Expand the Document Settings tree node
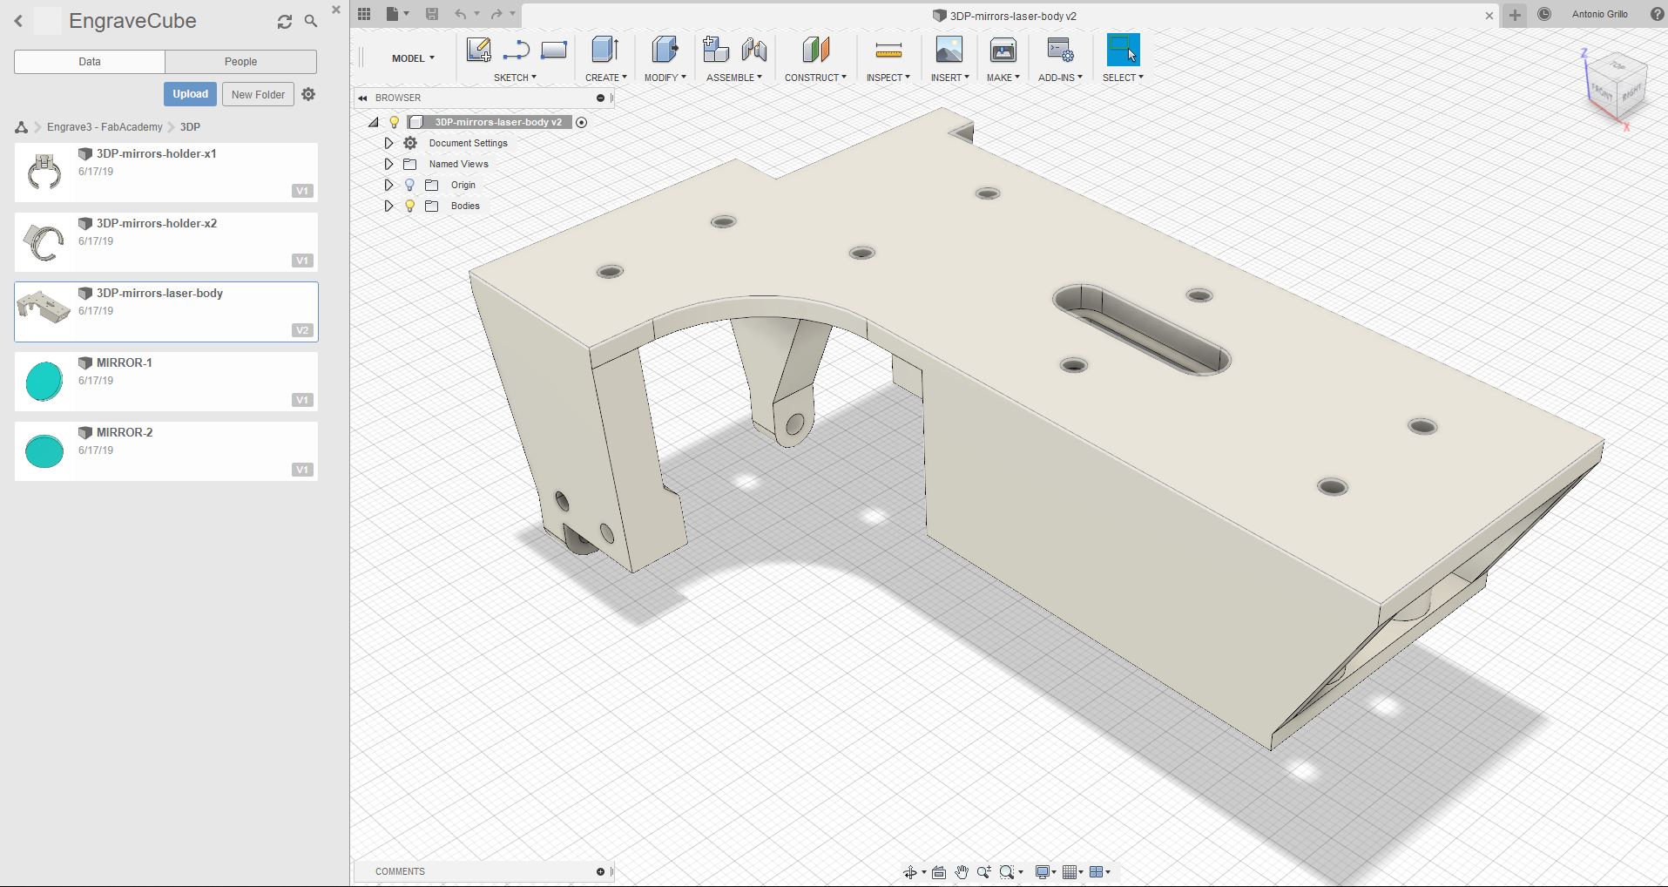Screen dimensions: 1668x887 (388, 143)
